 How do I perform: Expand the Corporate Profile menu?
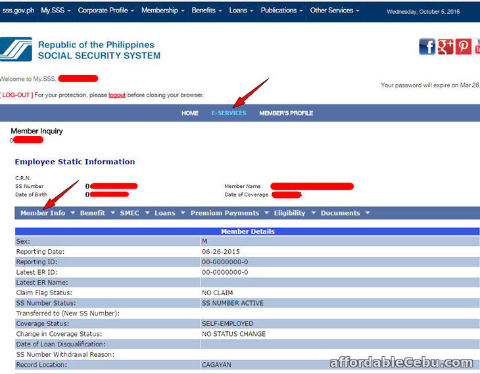pos(106,11)
